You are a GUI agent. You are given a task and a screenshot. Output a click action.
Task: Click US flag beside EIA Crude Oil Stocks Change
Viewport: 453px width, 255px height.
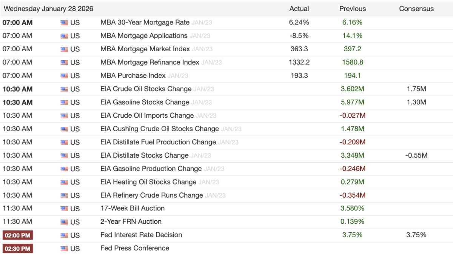pos(64,89)
